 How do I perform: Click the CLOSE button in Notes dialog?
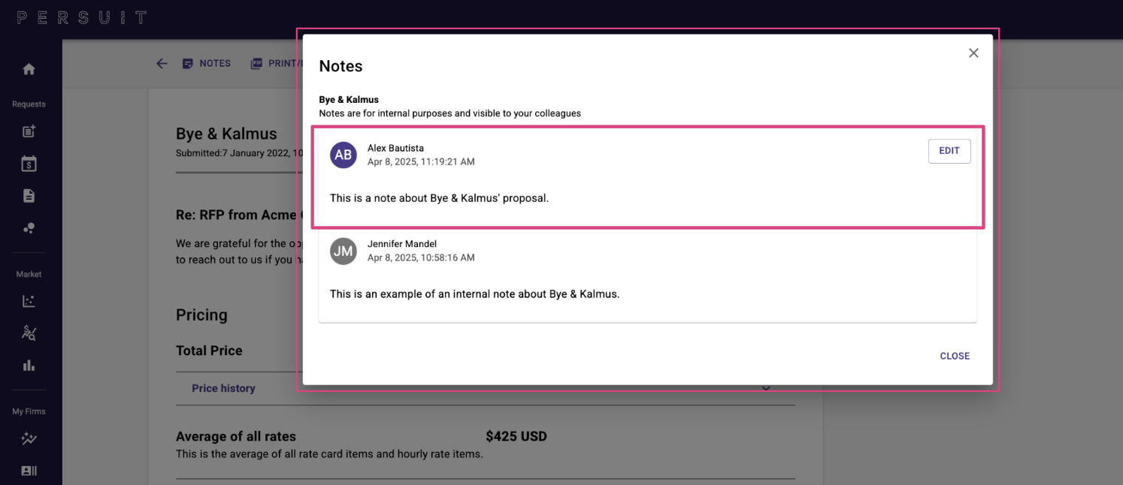955,356
